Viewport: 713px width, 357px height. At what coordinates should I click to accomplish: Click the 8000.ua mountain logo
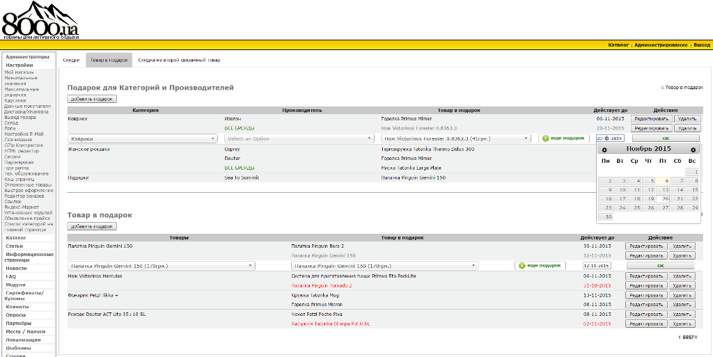click(40, 20)
